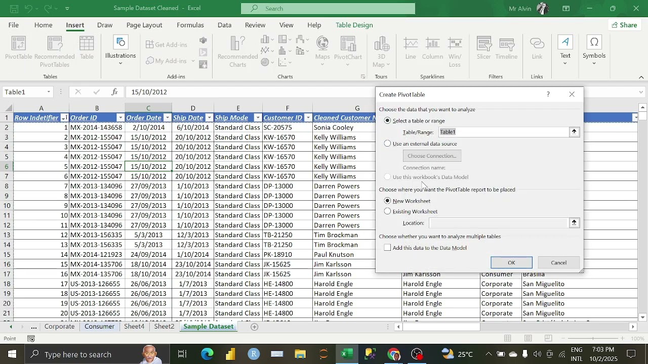Screen dimensions: 648x364
Task: Select New Worksheet option
Action: (388, 201)
